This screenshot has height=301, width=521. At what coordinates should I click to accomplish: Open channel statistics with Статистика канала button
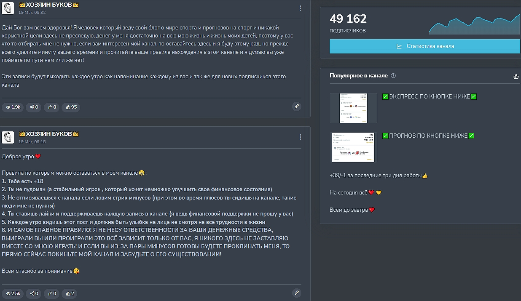(424, 46)
